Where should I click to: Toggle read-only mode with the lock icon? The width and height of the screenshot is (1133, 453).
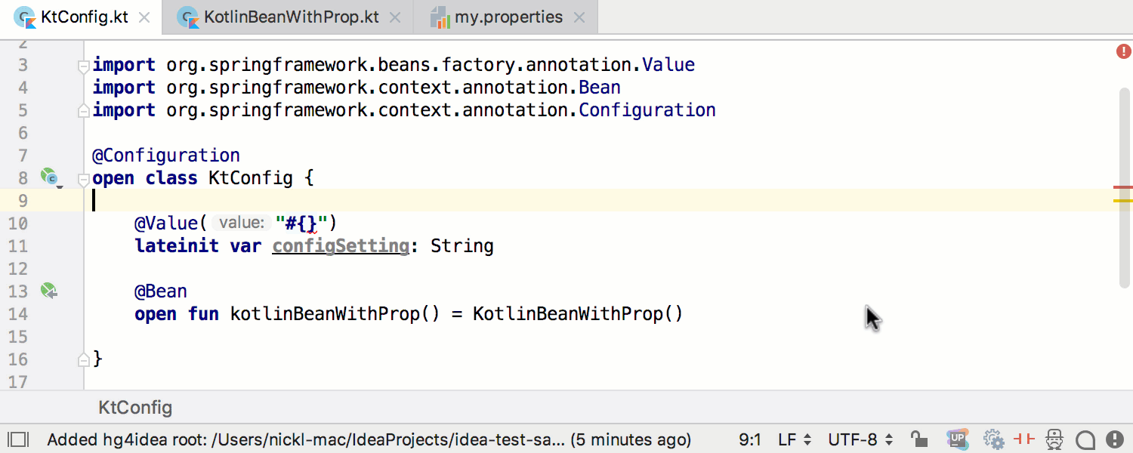(918, 439)
